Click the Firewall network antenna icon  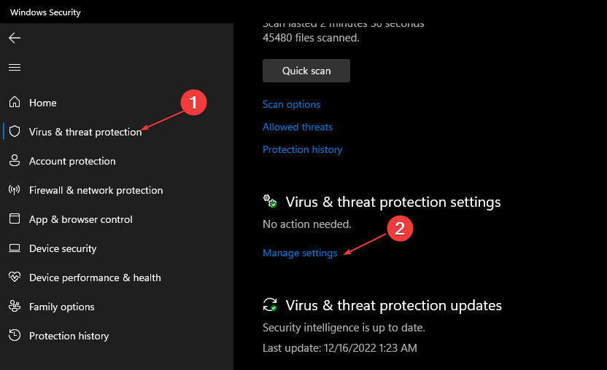15,190
